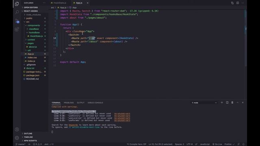Image resolution: width=260 pixels, height=146 pixels.
Task: Close the terminal panel
Action: pos(243,103)
